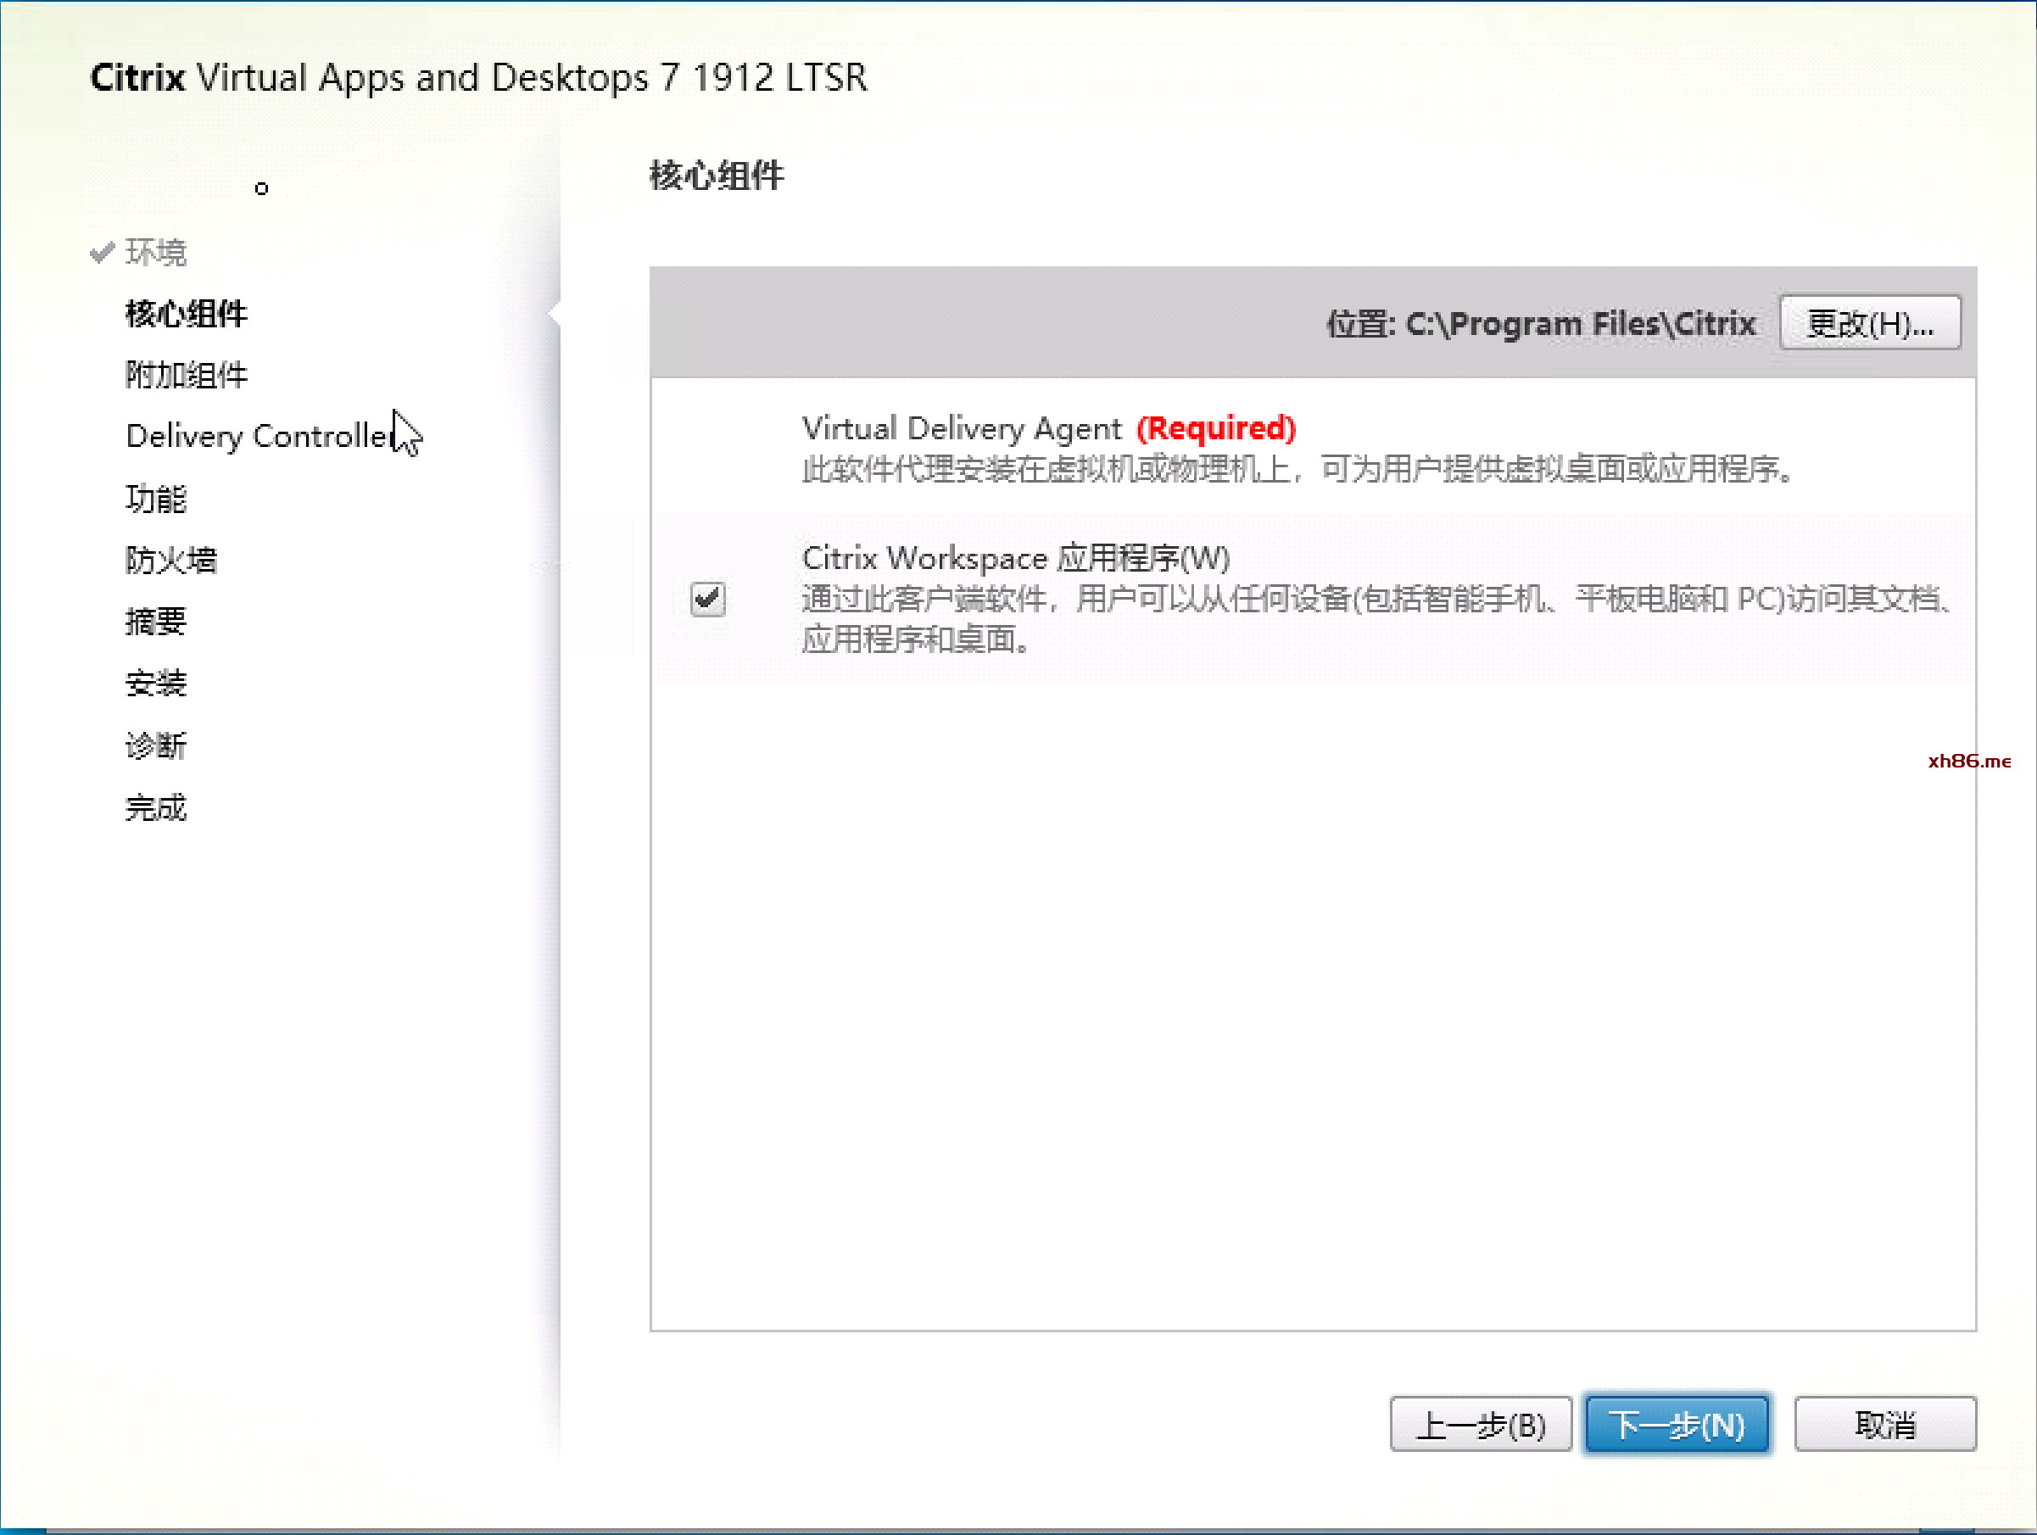Open the 防火墙 wizard step
Screen dimensions: 2037x1535
171,560
